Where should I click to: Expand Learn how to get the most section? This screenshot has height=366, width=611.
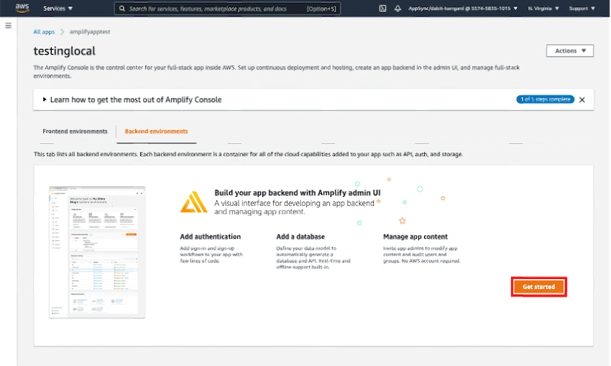132,100
